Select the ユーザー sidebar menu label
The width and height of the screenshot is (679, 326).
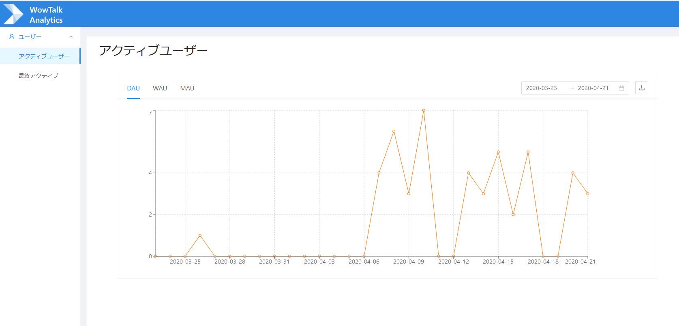click(x=30, y=37)
